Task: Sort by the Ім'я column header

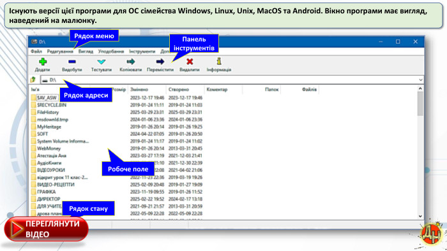Action: [x=35, y=90]
